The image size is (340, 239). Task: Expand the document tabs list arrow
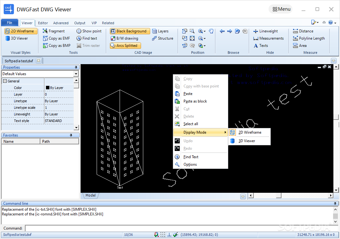(334, 61)
